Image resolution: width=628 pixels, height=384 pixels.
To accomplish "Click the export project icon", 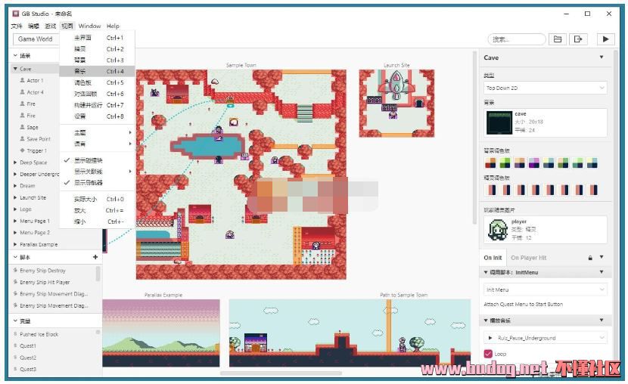I will 579,39.
